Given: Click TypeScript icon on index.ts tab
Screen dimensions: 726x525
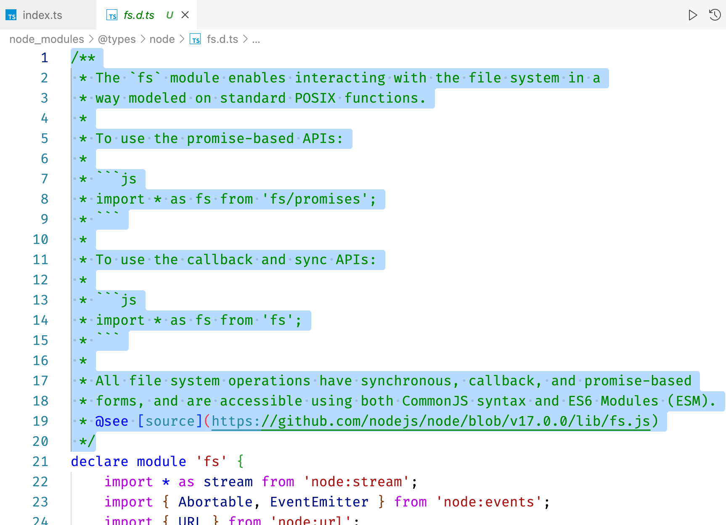Looking at the screenshot, I should (x=11, y=16).
